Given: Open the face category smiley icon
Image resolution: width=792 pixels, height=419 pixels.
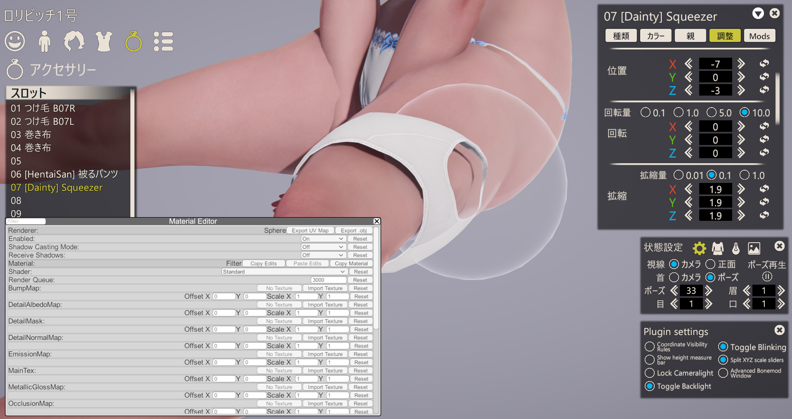Looking at the screenshot, I should [15, 41].
